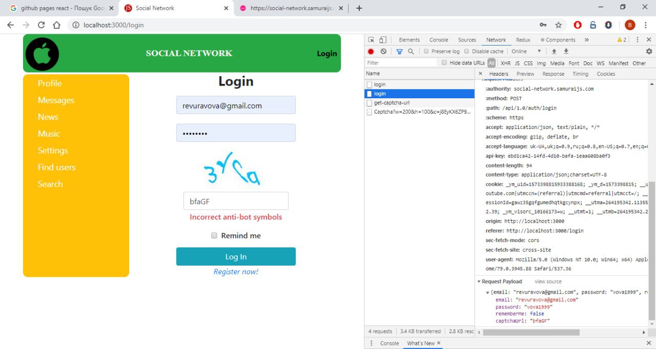Viewport: 656px width, 349px height.
Task: Switch to the Preview tab of request
Action: [x=525, y=74]
